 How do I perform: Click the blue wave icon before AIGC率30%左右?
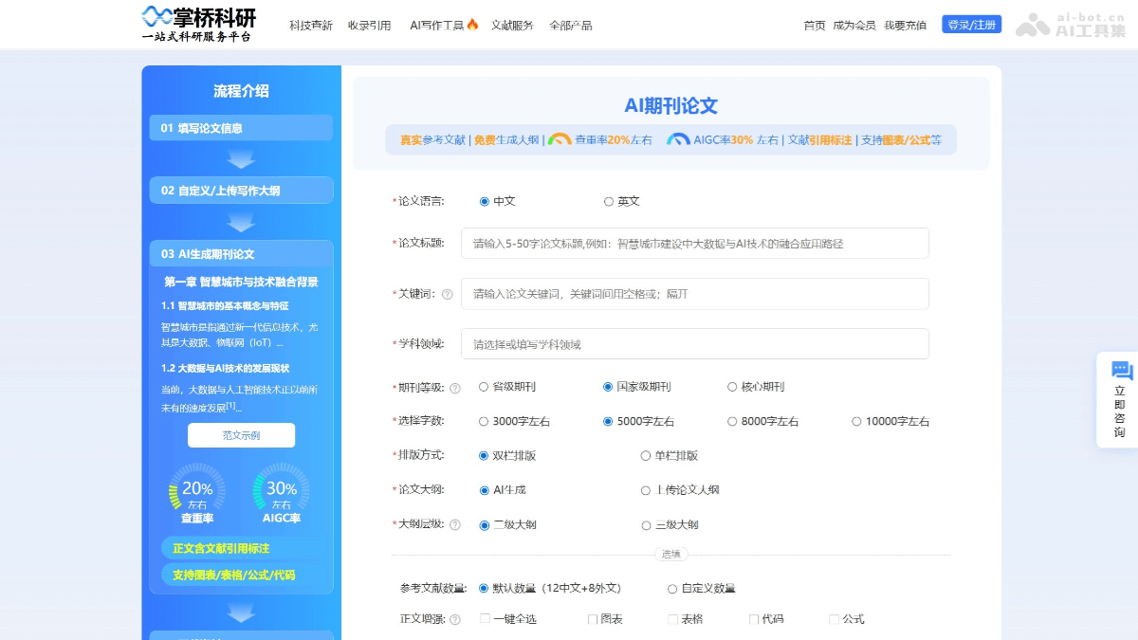pos(679,139)
